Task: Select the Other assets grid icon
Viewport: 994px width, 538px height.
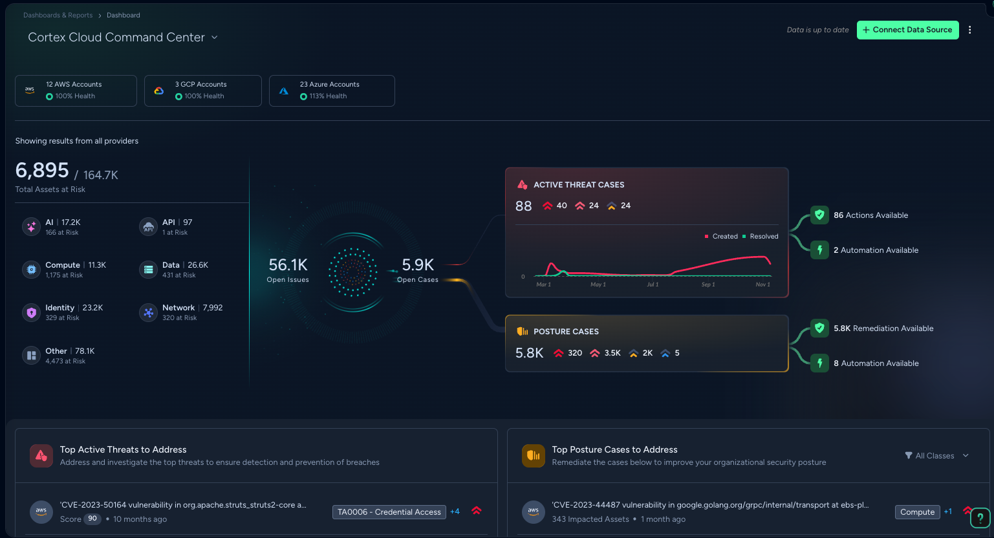Action: [31, 356]
